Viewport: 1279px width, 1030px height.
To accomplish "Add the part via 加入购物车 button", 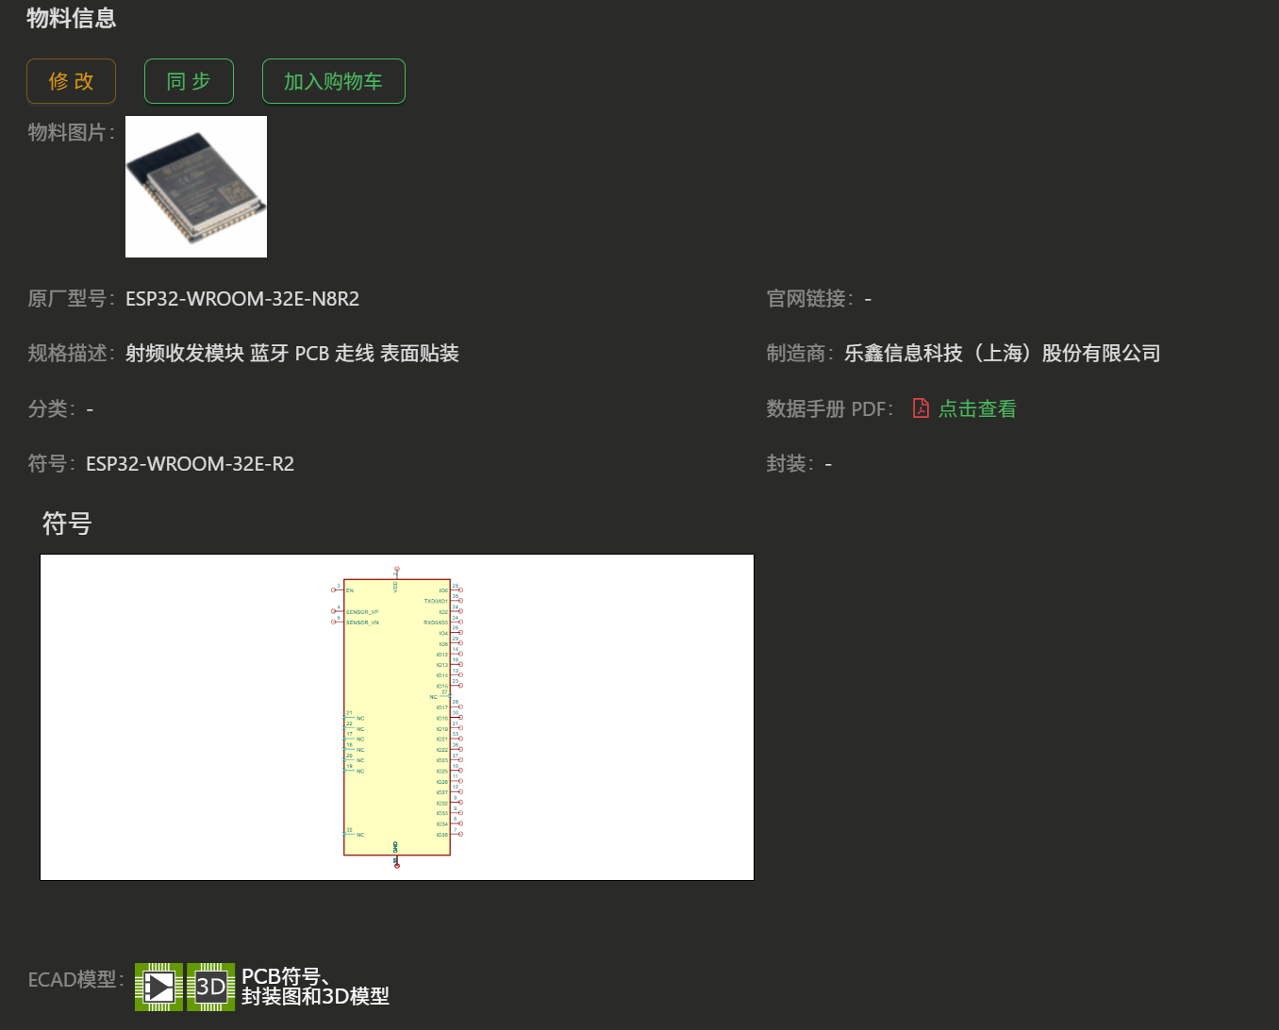I will [x=333, y=81].
